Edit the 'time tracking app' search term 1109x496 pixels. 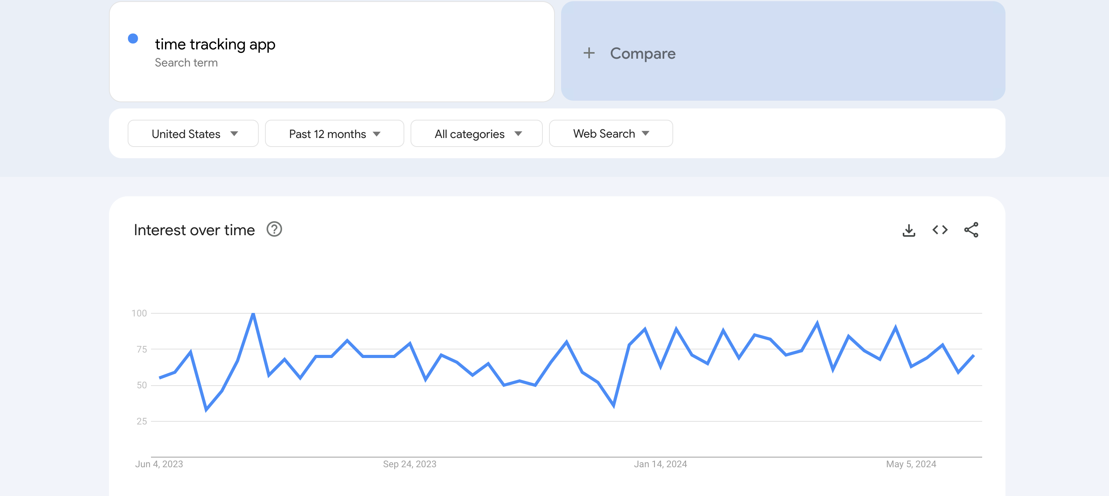215,44
